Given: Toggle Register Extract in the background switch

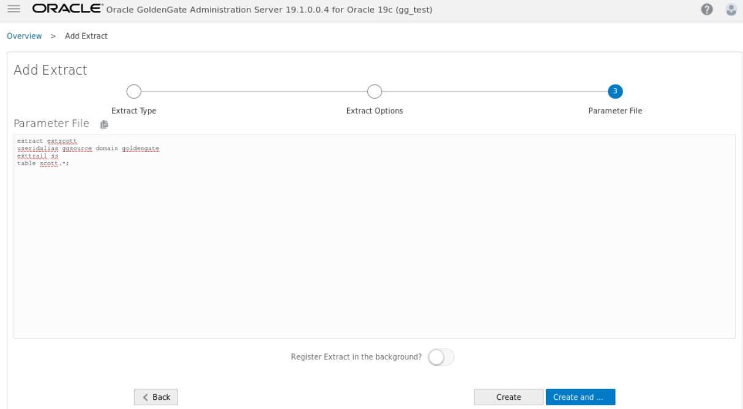Looking at the screenshot, I should (441, 357).
